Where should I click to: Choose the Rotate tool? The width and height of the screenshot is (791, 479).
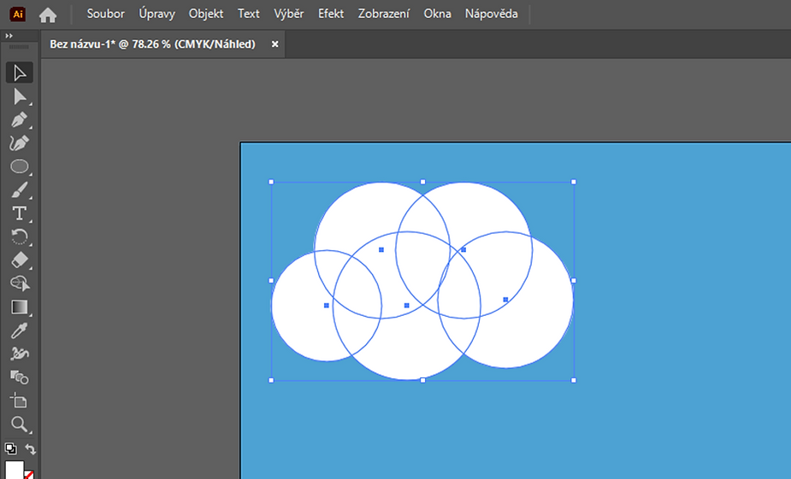(20, 237)
